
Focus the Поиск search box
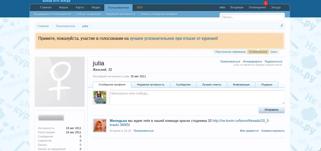click(x=252, y=17)
